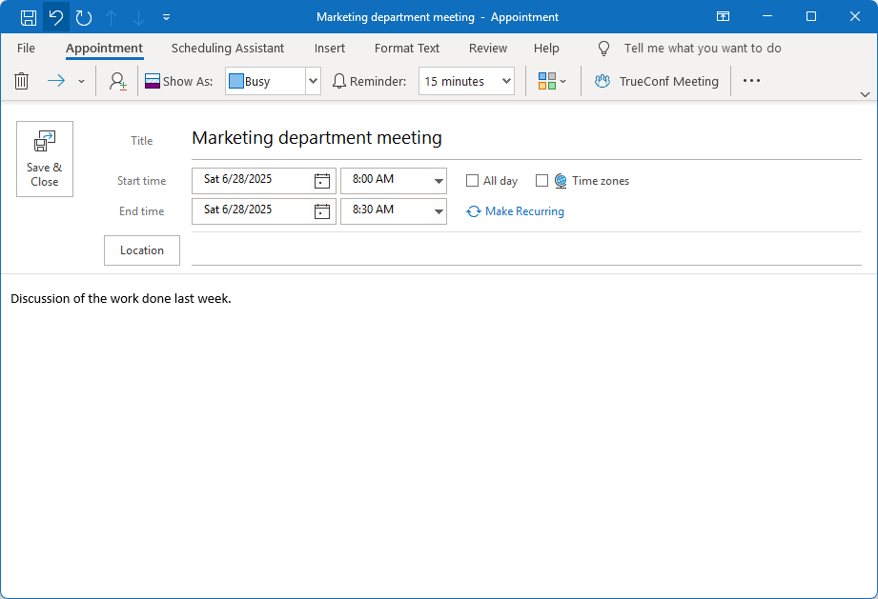Click the body text 'Discussion of the work done last week.'

point(121,299)
